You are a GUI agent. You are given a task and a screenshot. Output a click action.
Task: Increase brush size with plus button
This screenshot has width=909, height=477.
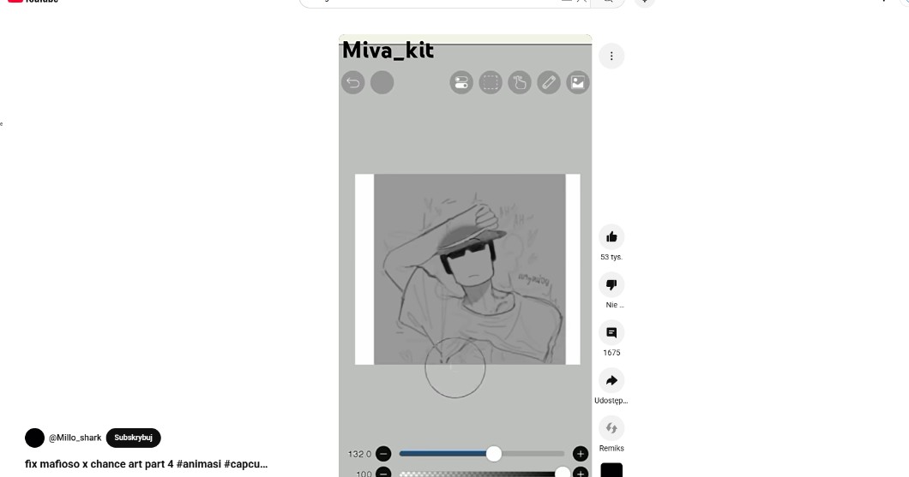tap(581, 454)
